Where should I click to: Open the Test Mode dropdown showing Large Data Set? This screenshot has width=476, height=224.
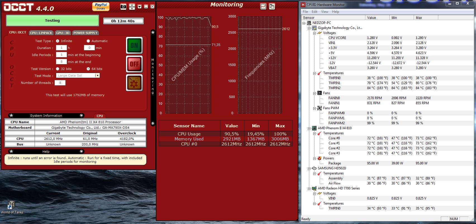pyautogui.click(x=78, y=76)
